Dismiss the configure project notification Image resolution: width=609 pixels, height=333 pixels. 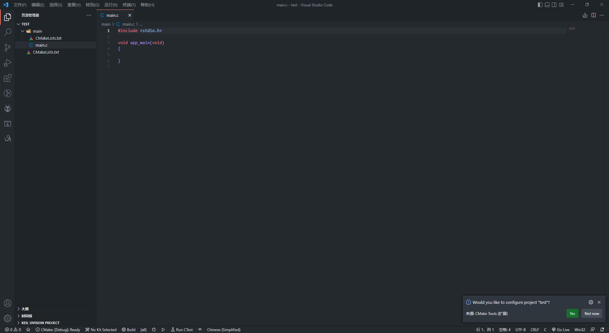pyautogui.click(x=599, y=302)
